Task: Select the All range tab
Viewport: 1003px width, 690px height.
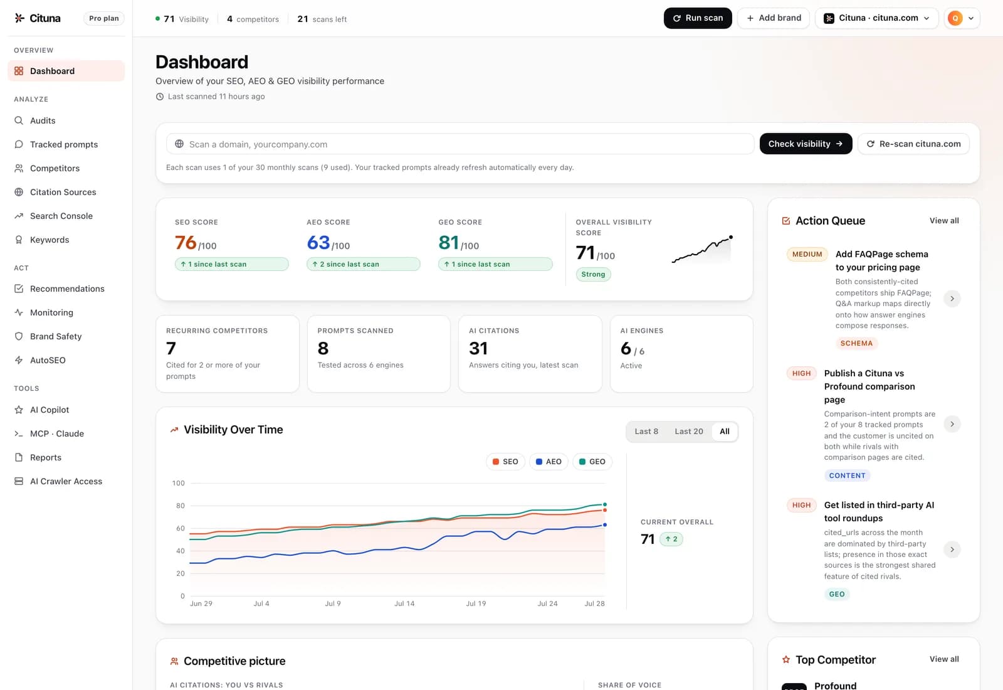Action: point(725,432)
